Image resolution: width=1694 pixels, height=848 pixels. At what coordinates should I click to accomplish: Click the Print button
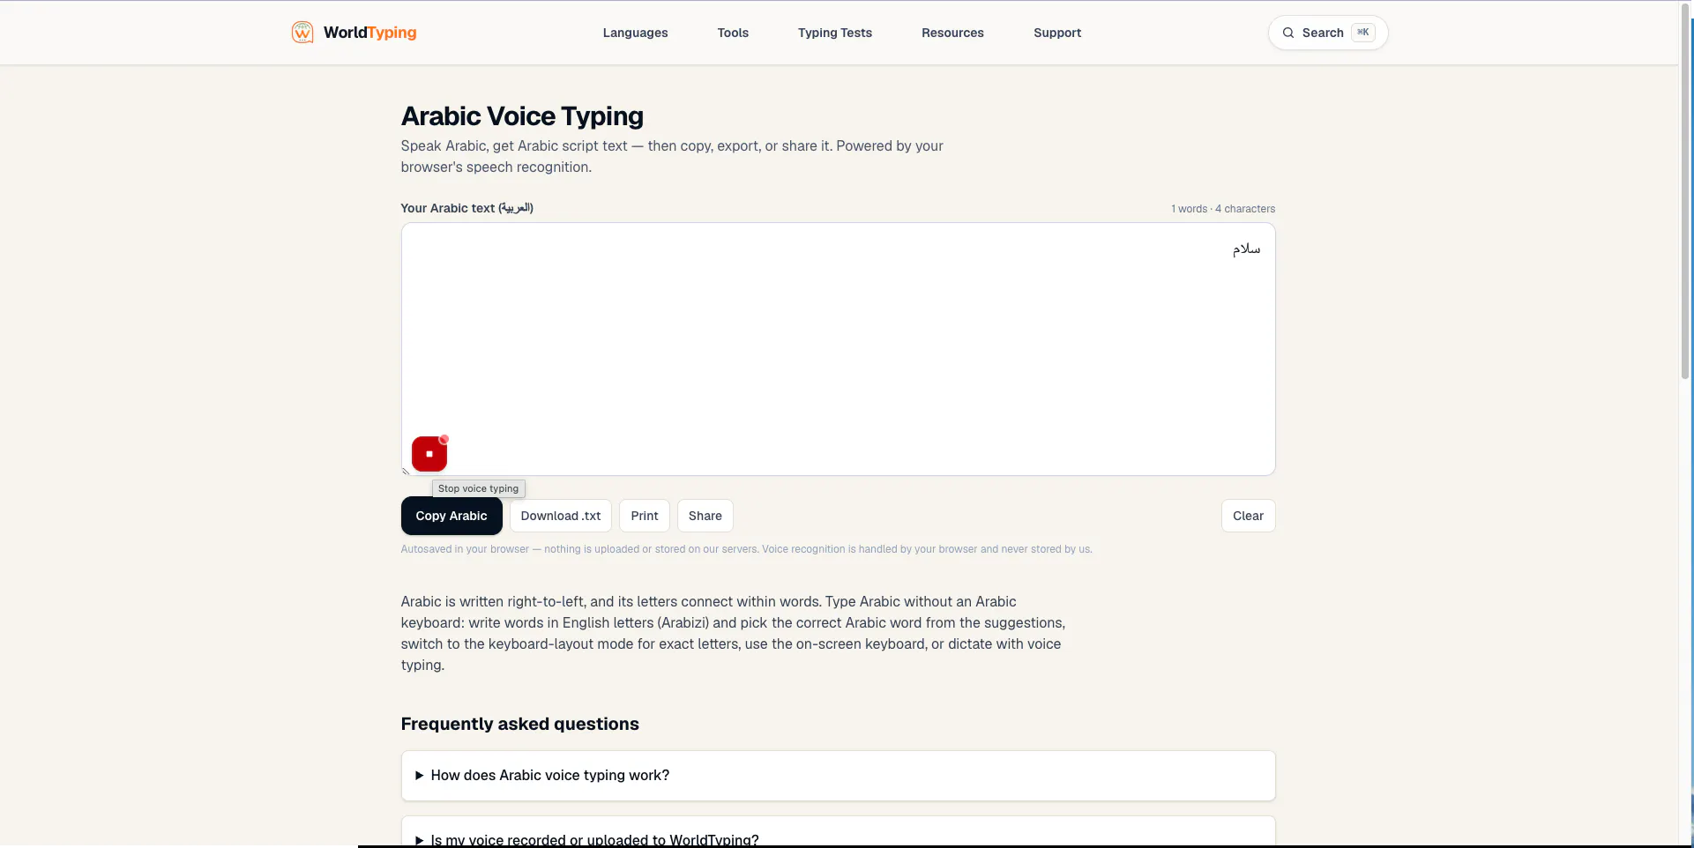pos(645,516)
